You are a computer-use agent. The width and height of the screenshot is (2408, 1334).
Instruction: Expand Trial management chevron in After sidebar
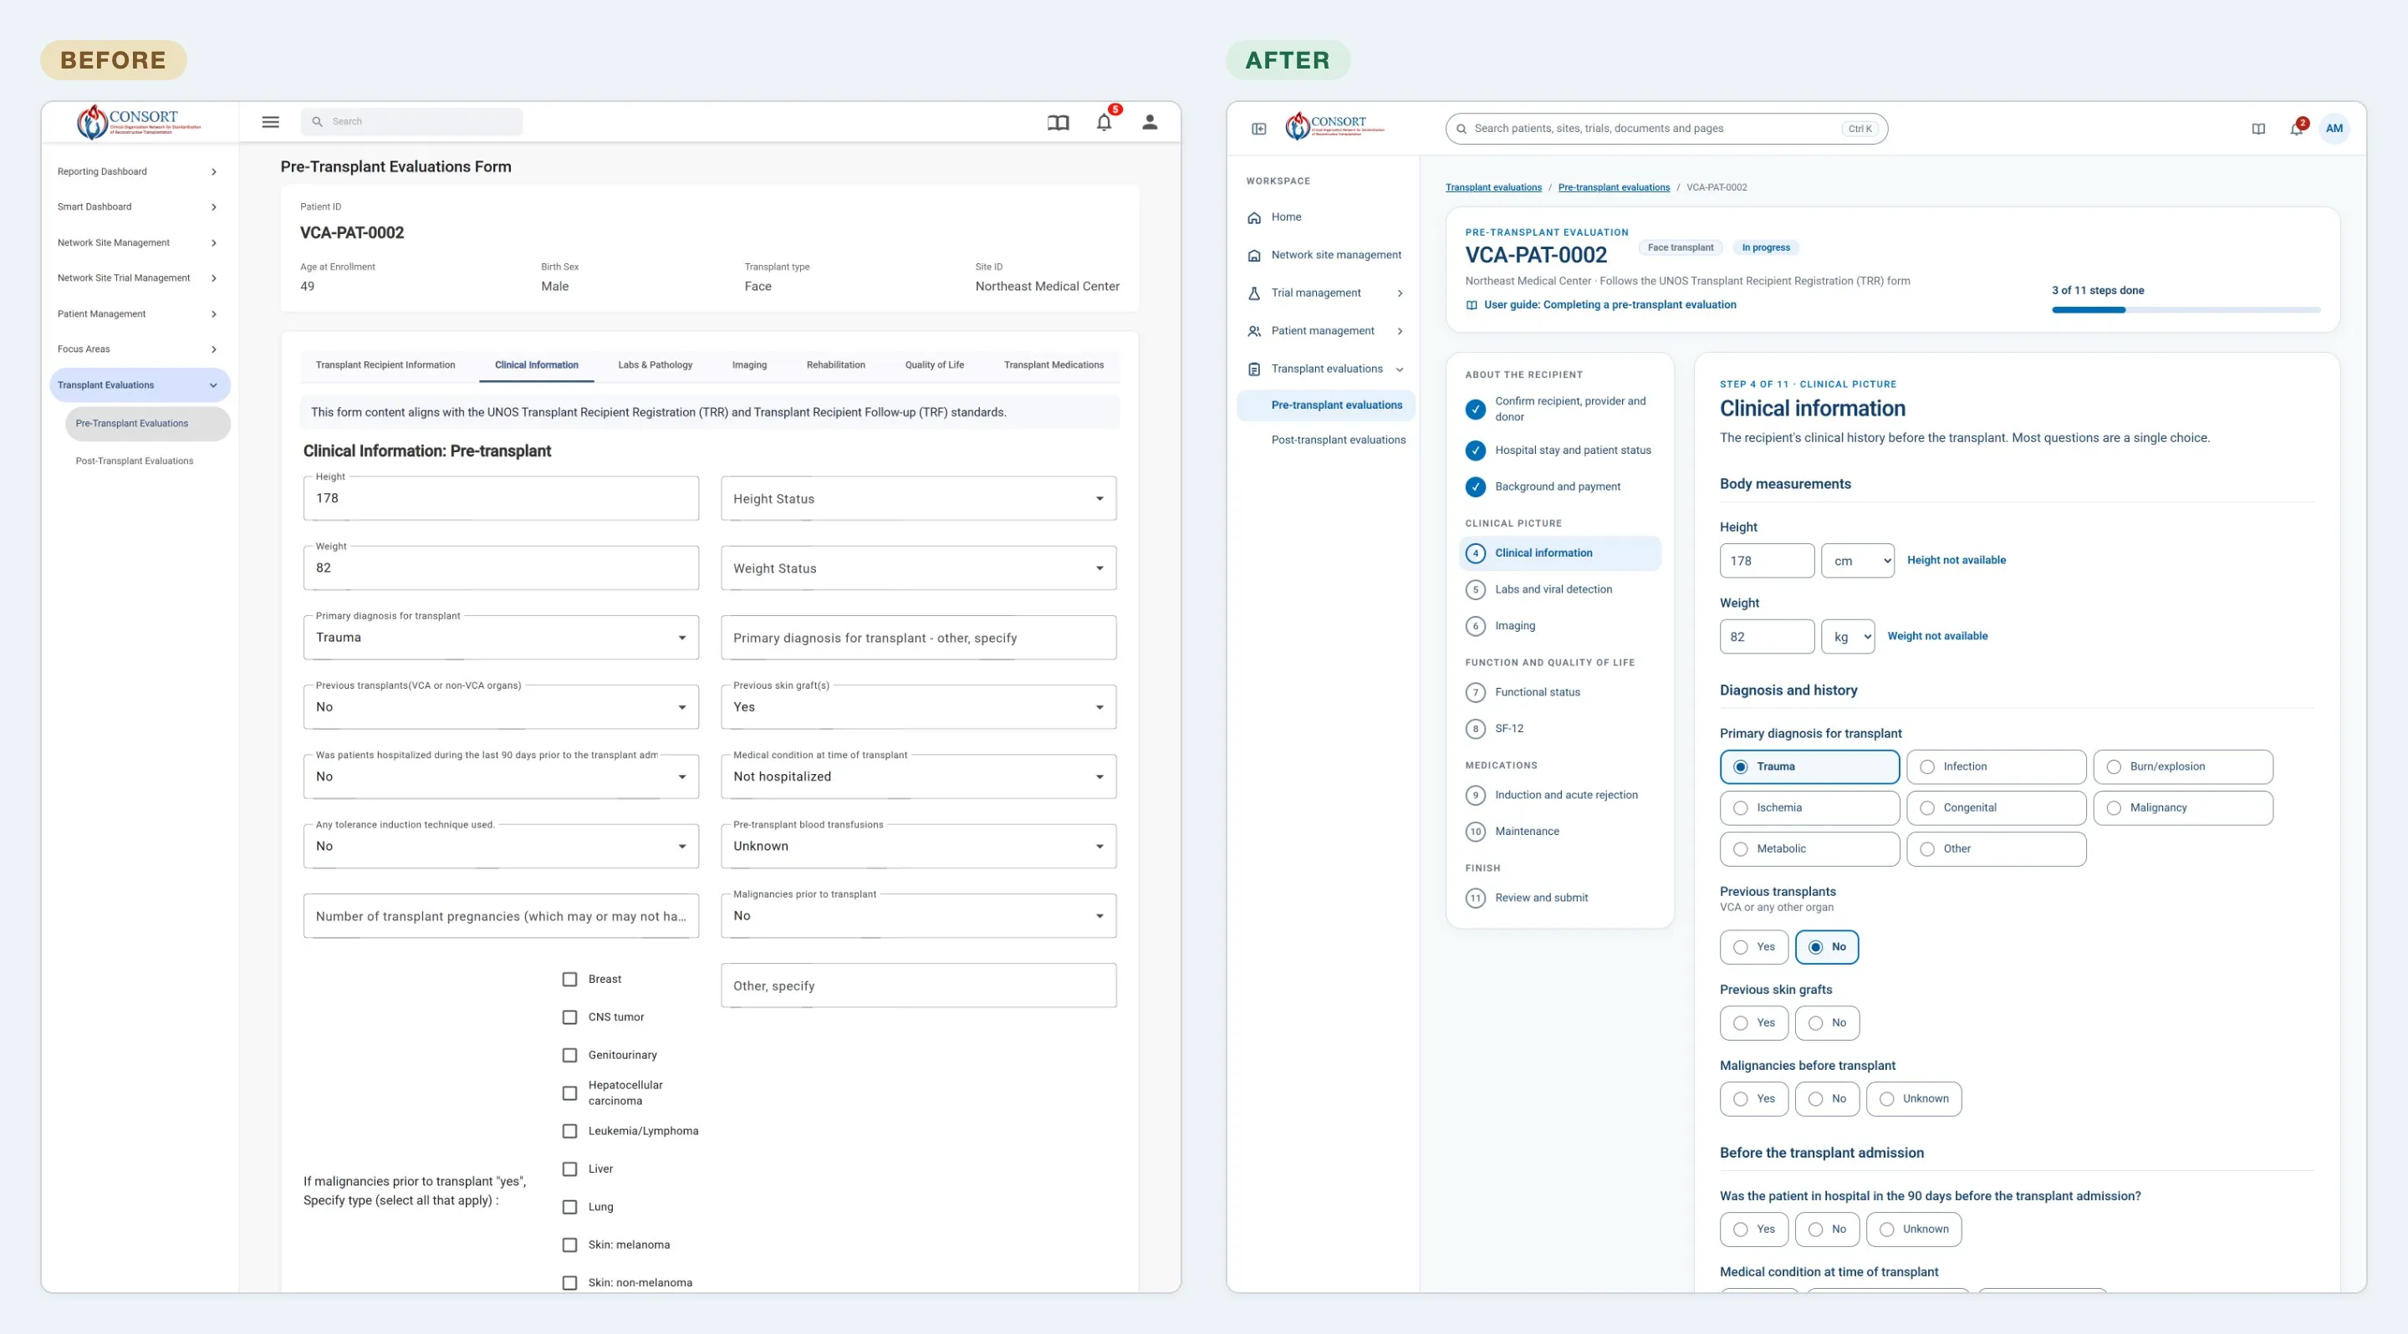[x=1400, y=293]
